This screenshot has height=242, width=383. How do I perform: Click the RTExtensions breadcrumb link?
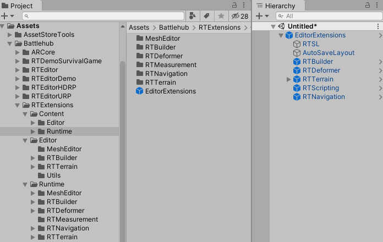click(x=220, y=28)
